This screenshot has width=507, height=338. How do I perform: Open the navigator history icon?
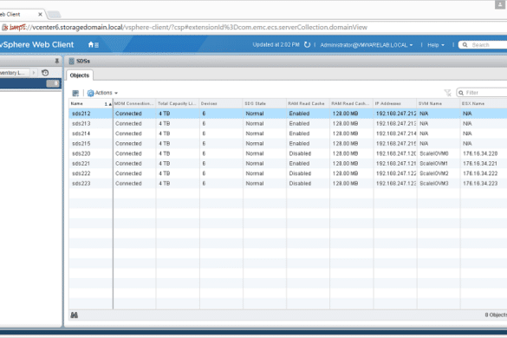pos(45,73)
